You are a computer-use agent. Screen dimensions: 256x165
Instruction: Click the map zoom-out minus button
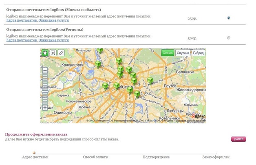(45, 70)
